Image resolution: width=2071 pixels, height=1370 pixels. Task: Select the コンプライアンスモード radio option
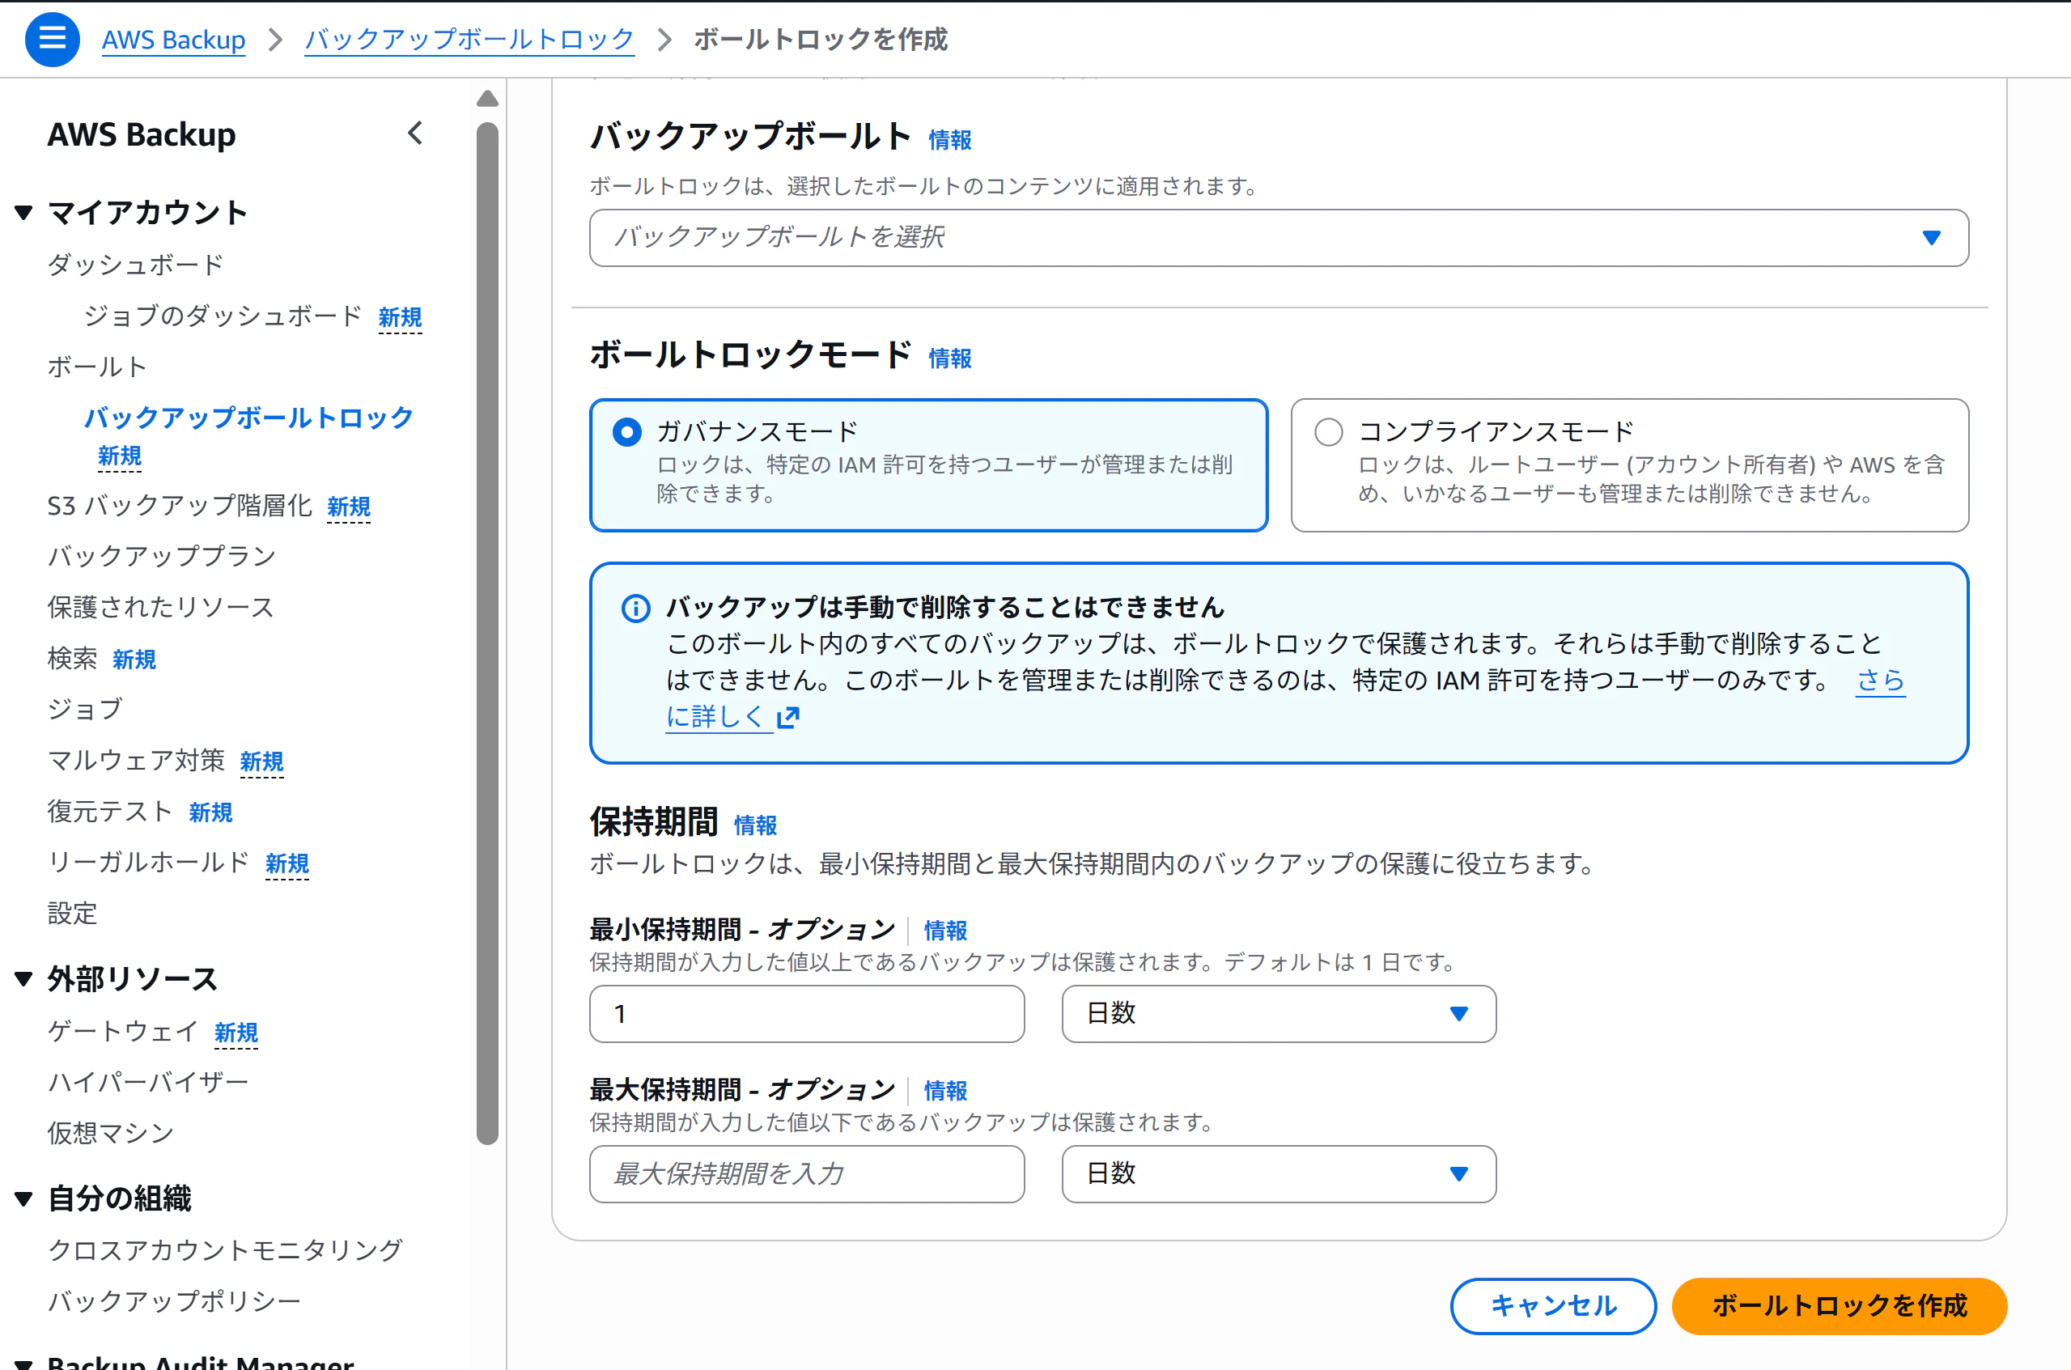pos(1328,432)
